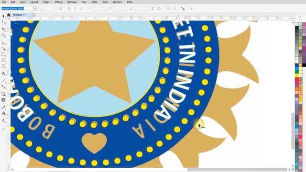Viewport: 306px width, 172px height.
Task: Click the vertical scrollbar up arrow
Action: click(x=293, y=22)
